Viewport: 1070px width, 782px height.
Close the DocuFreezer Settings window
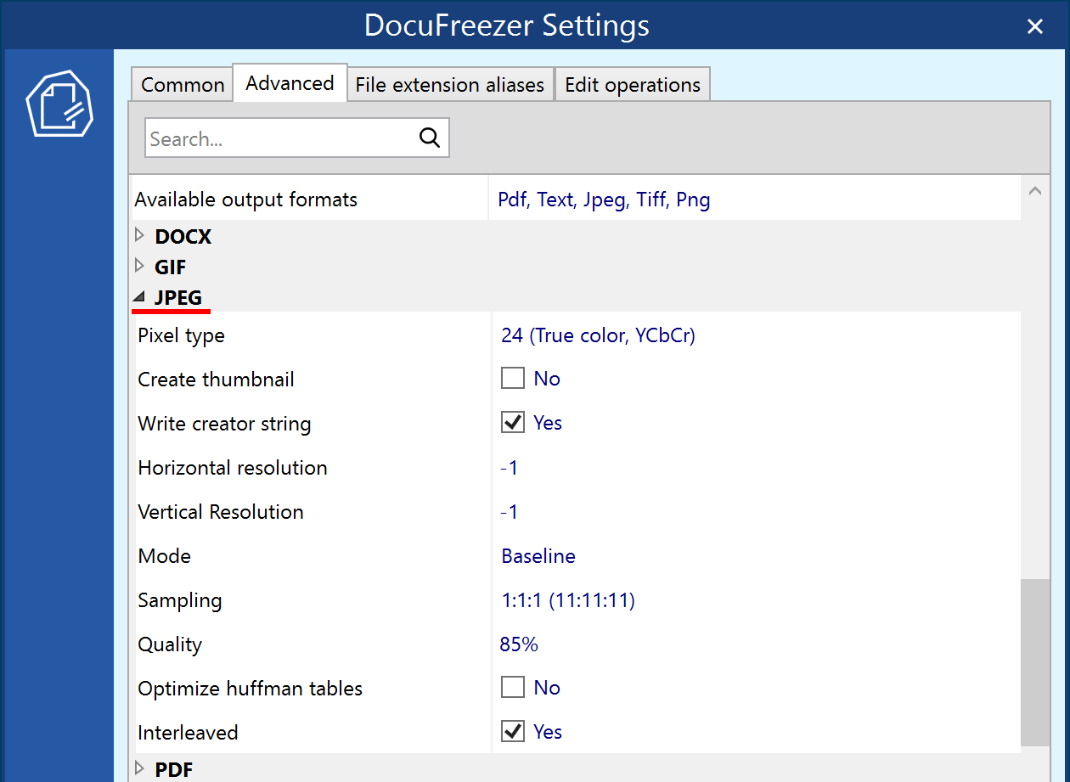(x=1034, y=26)
